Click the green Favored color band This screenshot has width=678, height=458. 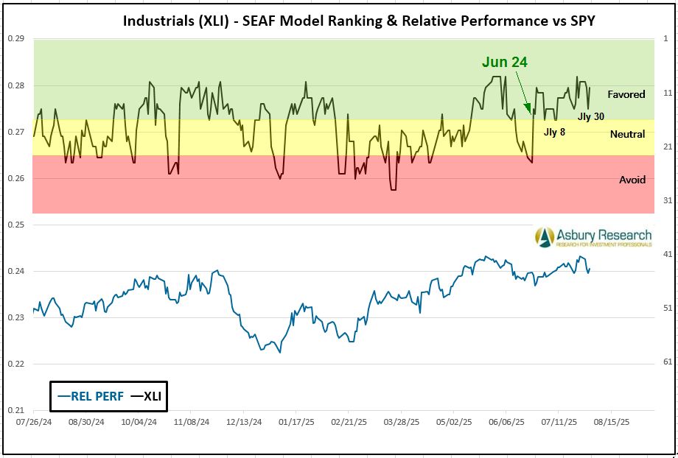[x=295, y=59]
